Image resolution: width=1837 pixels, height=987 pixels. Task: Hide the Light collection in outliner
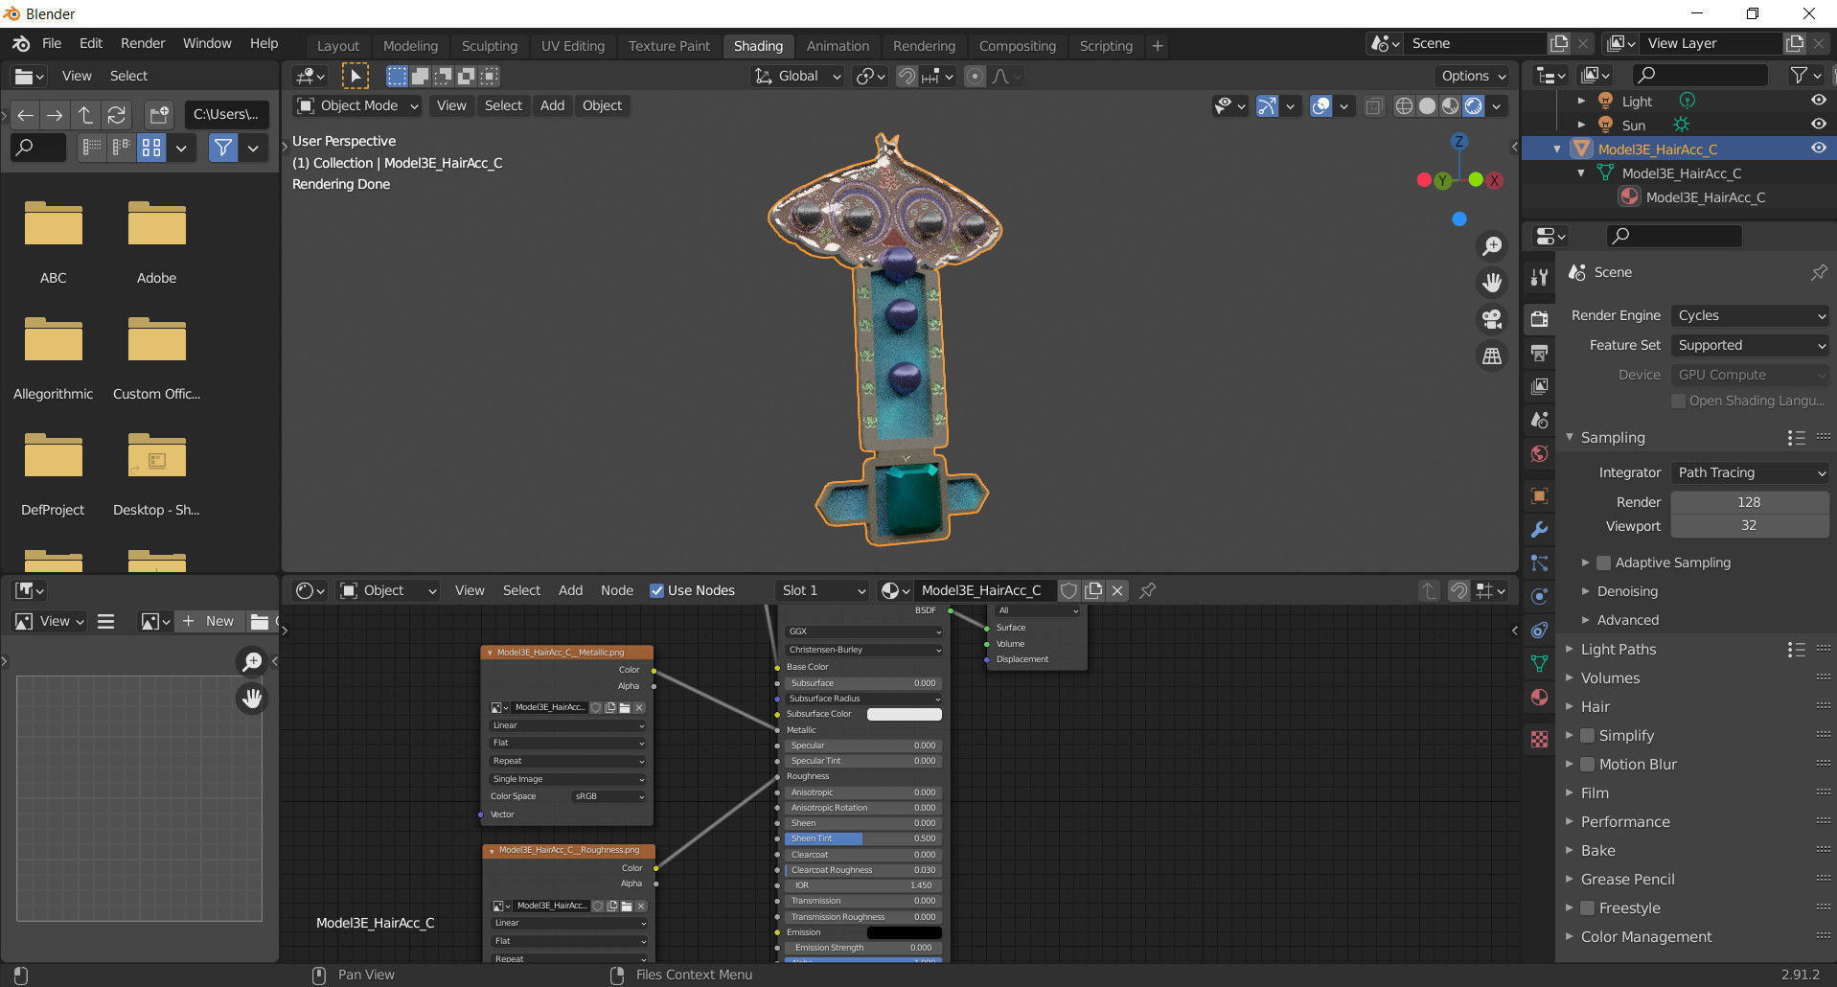coord(1818,101)
